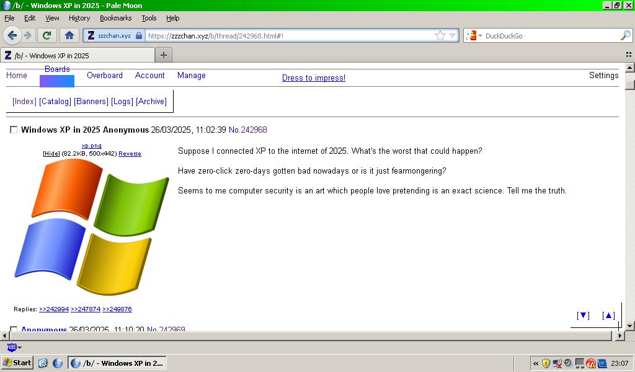The height and width of the screenshot is (372, 635).
Task: Expand the Windows XP logo thumbnail
Action: 92,227
